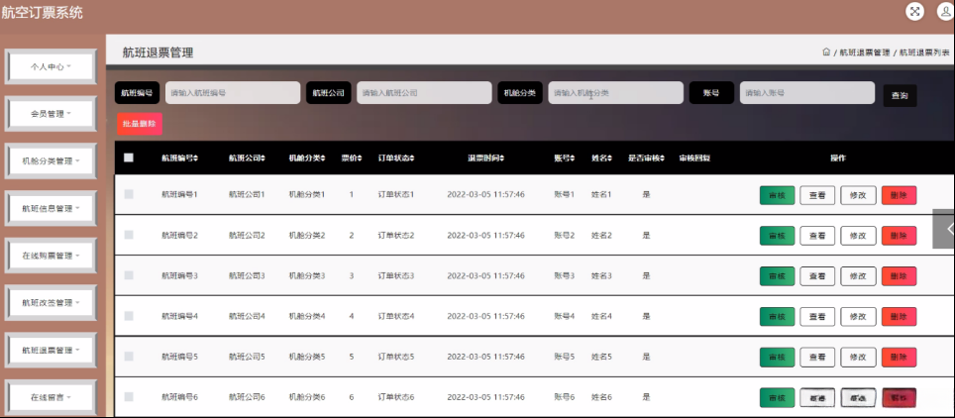955x418 pixels.
Task: Sort by 是否审核 column arrows
Action: [662, 157]
